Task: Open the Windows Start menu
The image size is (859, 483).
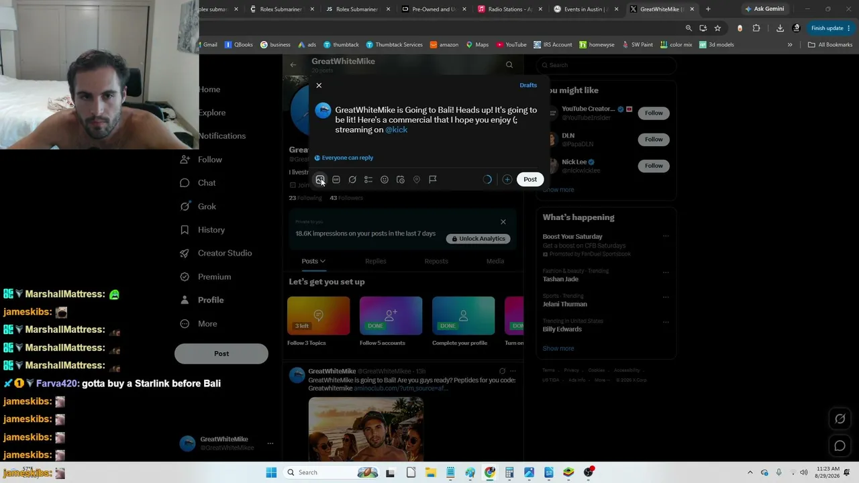Action: 271,472
